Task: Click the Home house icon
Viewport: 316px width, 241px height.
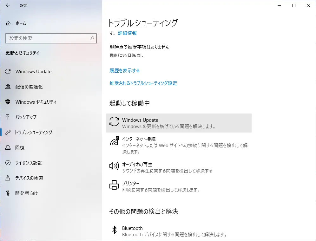Action: click(x=8, y=23)
